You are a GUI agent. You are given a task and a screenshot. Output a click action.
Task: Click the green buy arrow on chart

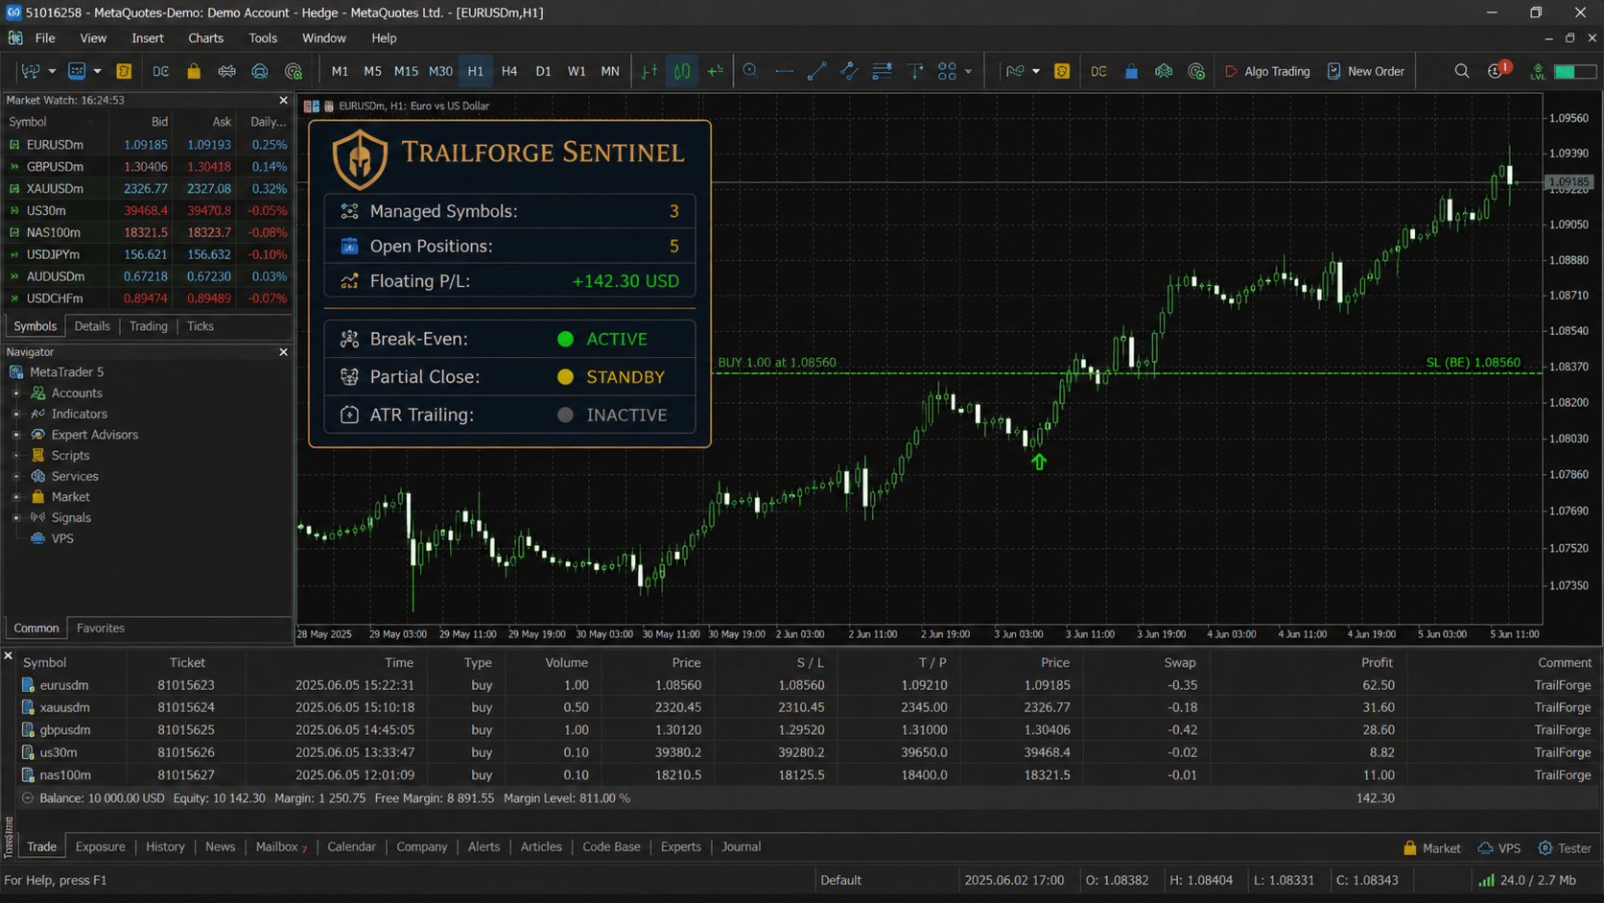(1039, 462)
